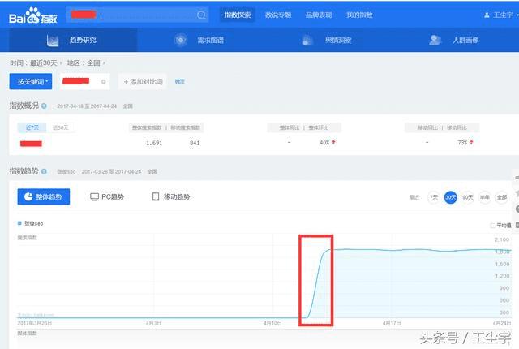Choose the 90天 range option

coord(467,197)
